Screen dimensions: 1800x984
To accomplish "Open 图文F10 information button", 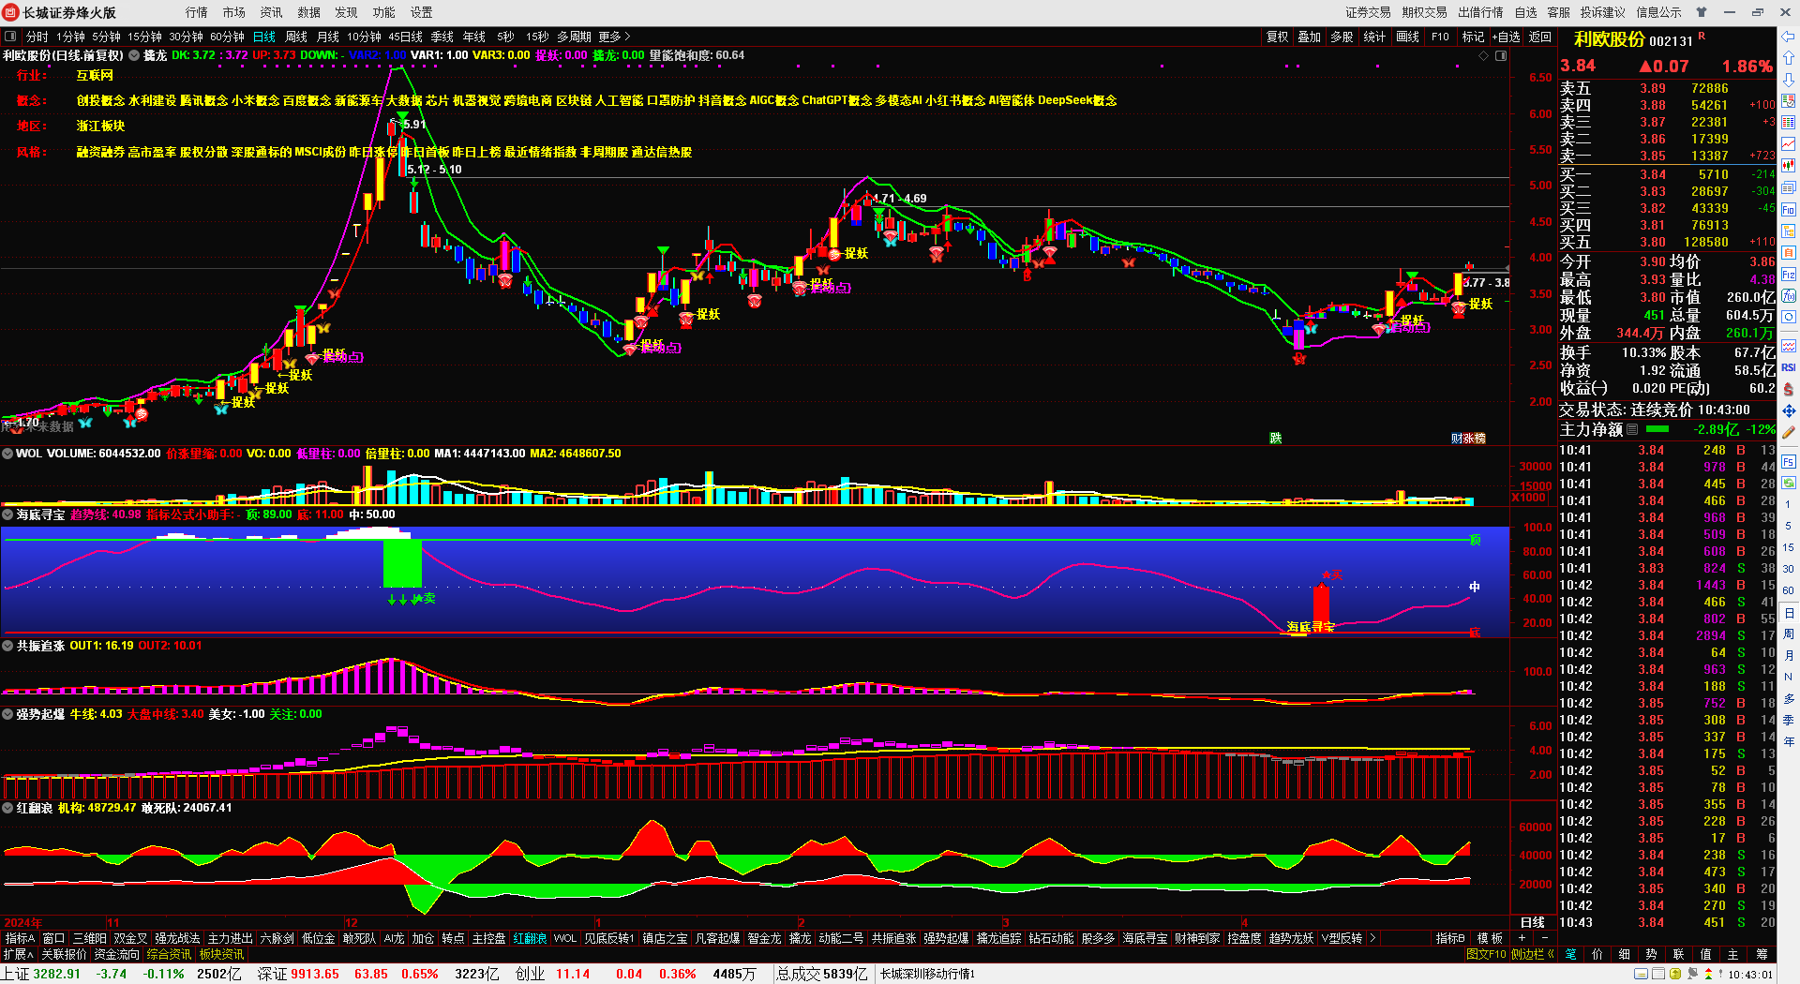I will [1486, 954].
